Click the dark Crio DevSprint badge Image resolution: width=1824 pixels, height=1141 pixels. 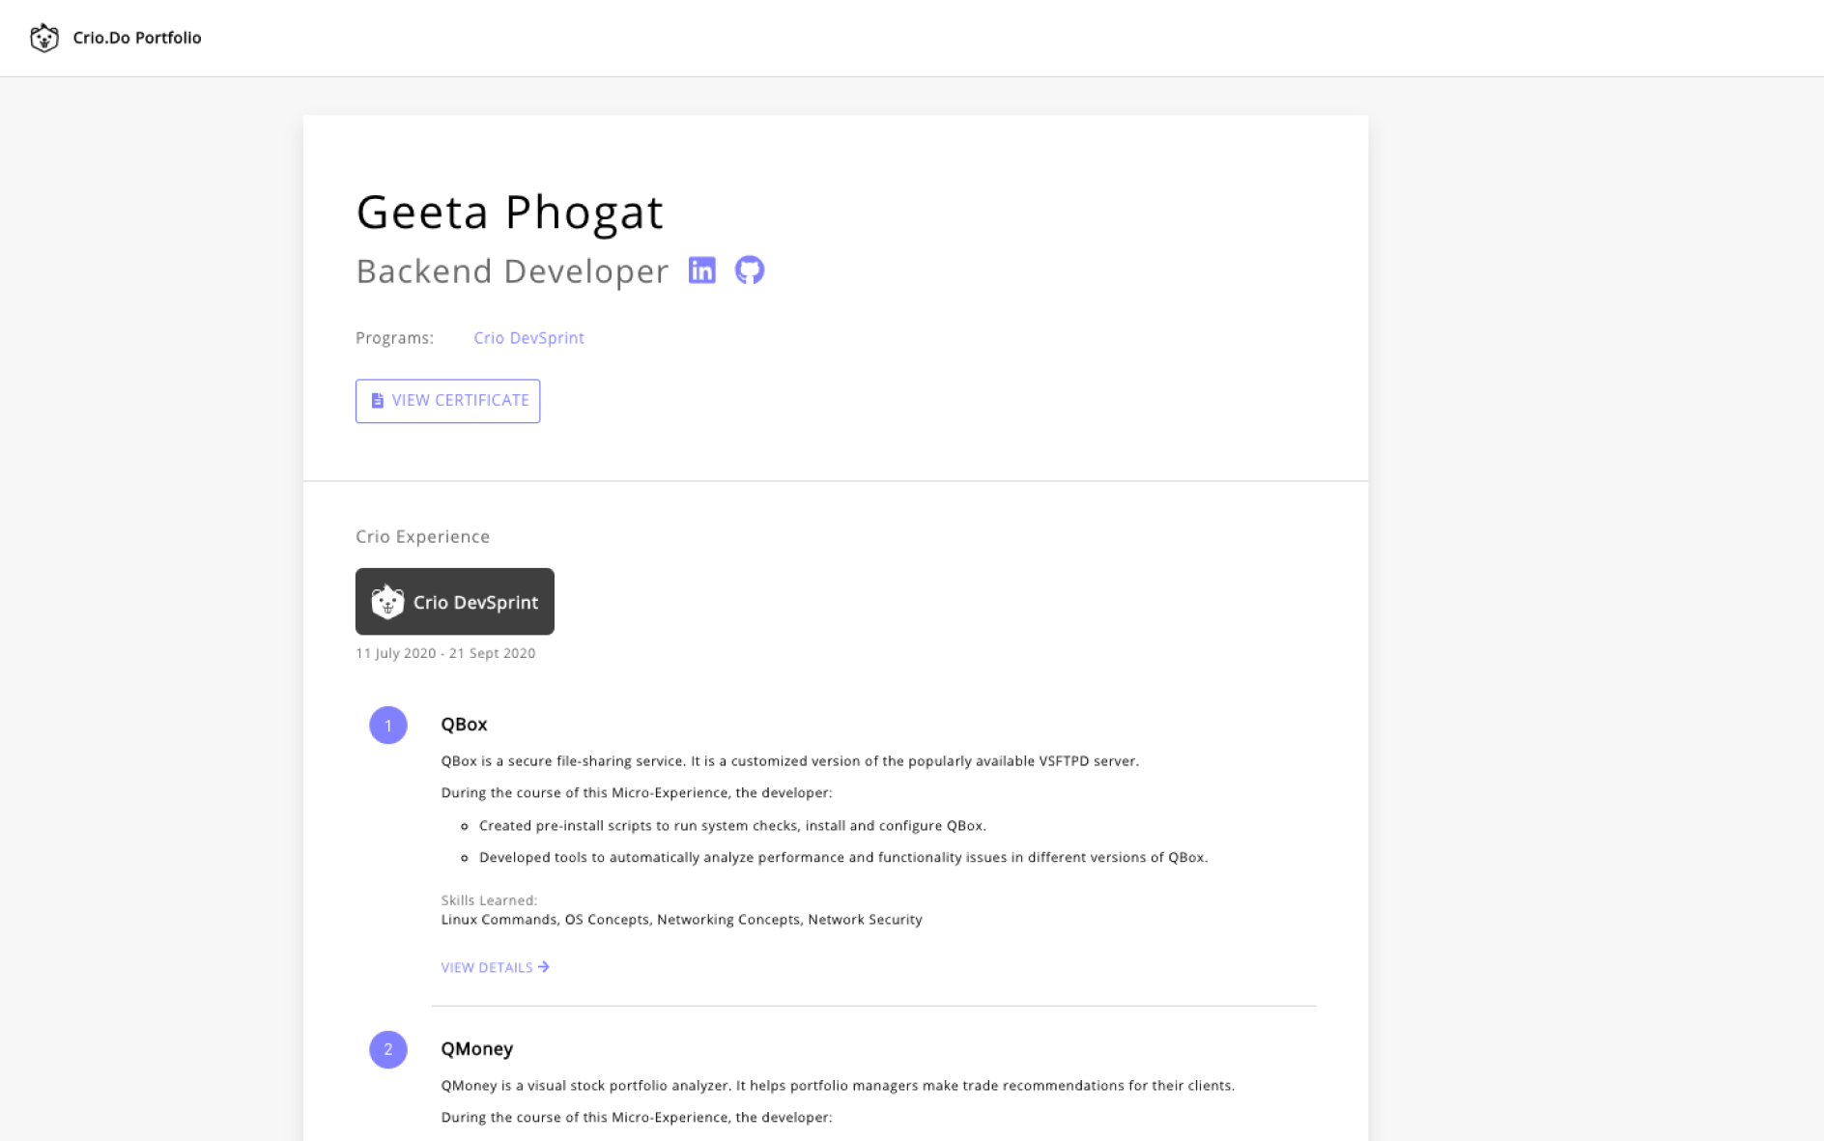(455, 601)
